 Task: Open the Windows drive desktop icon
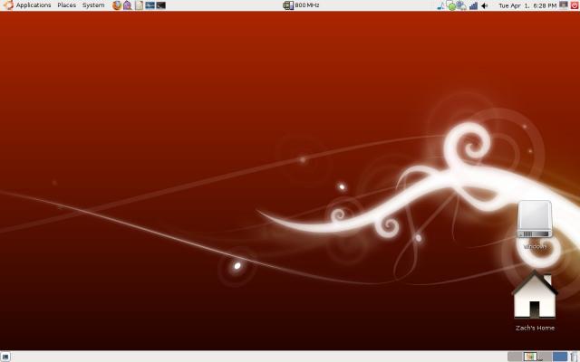click(x=535, y=224)
